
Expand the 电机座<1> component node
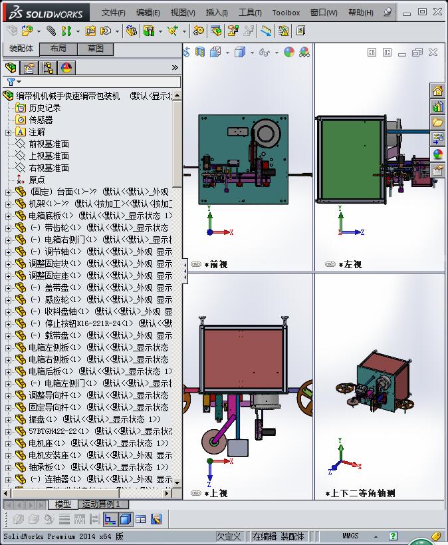click(9, 444)
